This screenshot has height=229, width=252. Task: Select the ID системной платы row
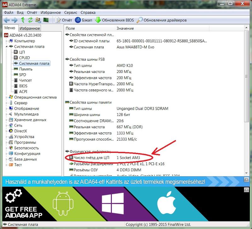(138, 41)
